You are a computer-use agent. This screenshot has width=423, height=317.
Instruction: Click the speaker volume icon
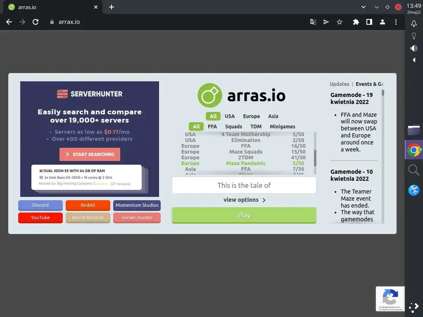pos(414,48)
